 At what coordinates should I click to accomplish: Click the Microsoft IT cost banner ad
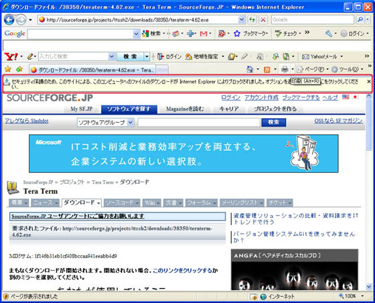tap(183, 154)
